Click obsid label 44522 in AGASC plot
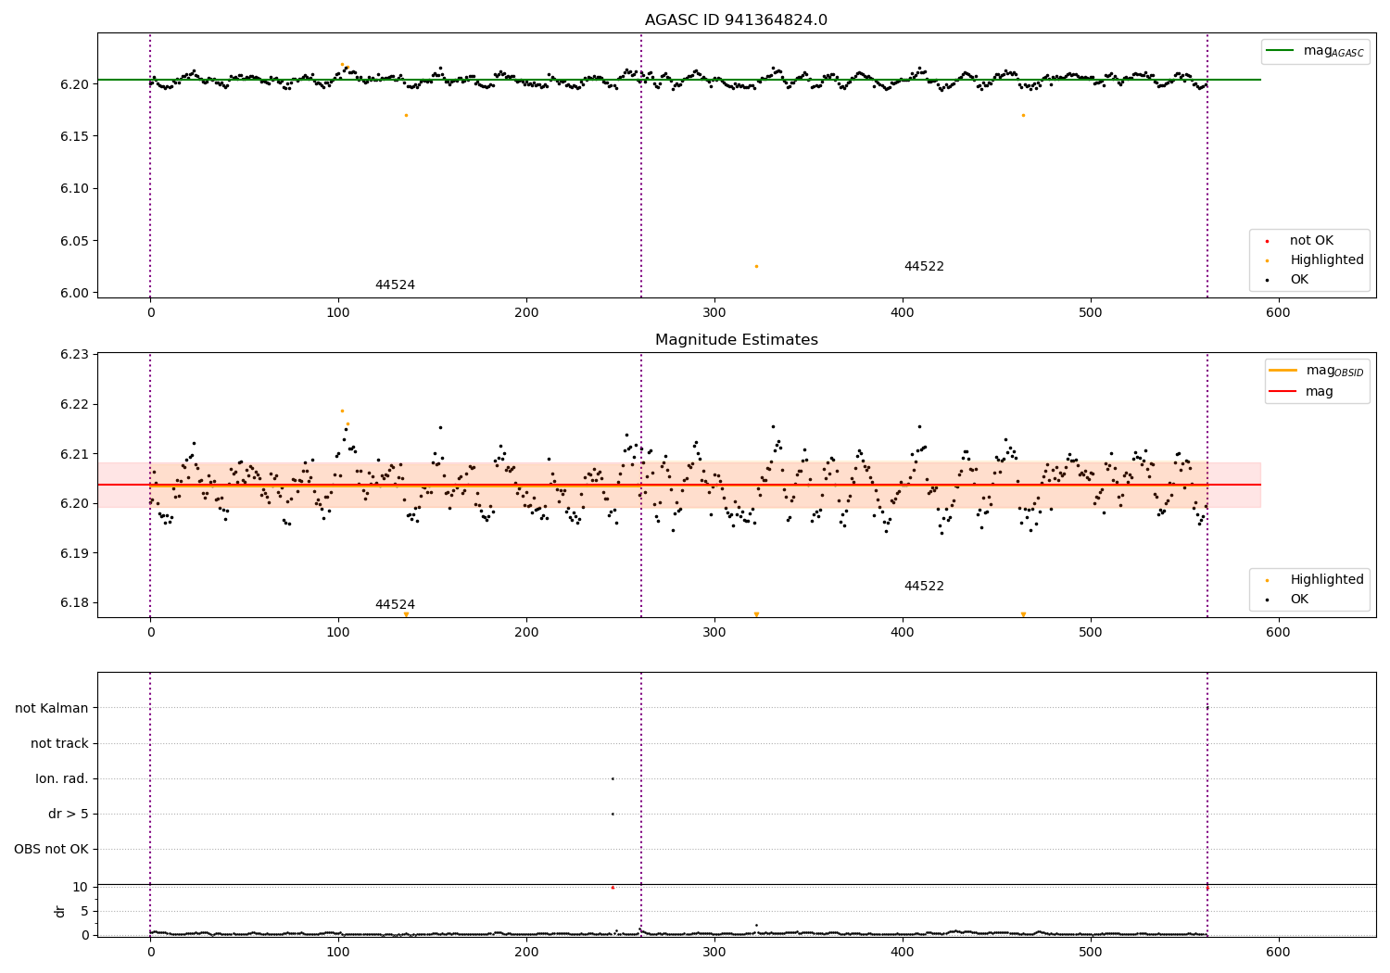1390x973 pixels. click(x=924, y=267)
